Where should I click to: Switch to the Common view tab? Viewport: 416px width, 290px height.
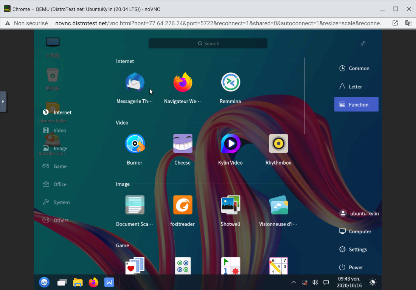(x=356, y=68)
